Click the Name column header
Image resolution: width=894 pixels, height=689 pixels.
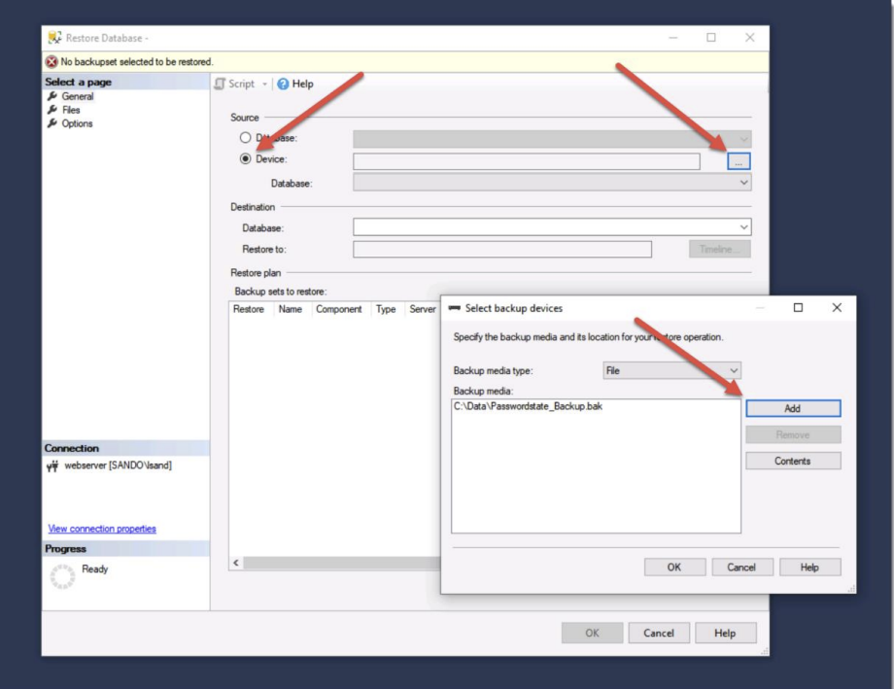291,309
